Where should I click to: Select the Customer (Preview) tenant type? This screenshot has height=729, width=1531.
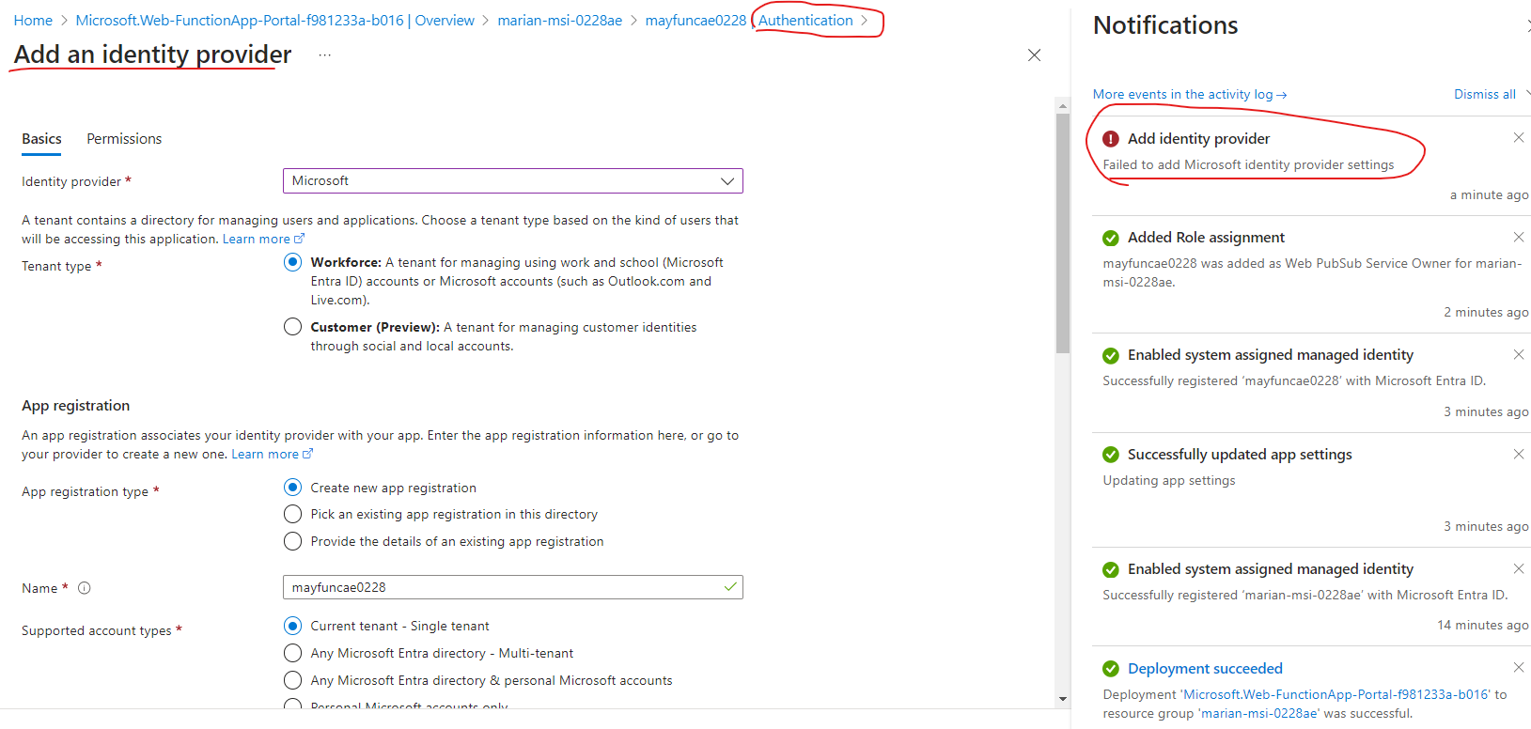click(292, 326)
